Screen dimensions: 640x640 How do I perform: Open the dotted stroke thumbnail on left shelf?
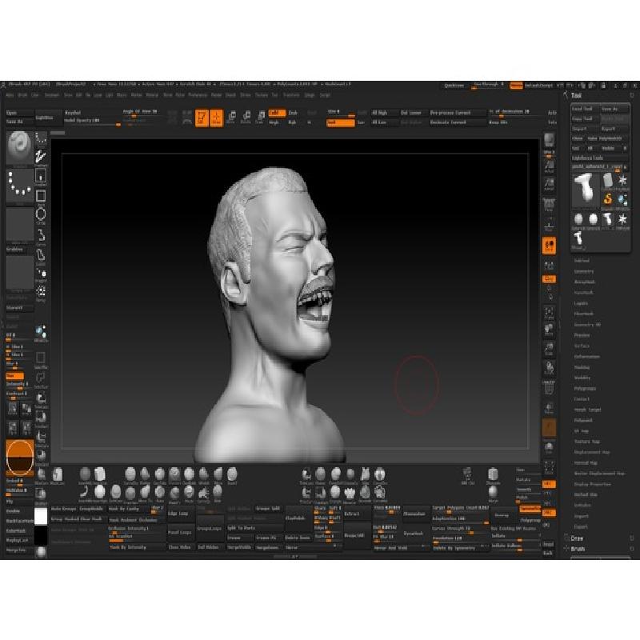[x=19, y=186]
